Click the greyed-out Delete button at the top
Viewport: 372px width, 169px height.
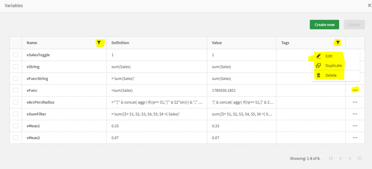point(355,25)
